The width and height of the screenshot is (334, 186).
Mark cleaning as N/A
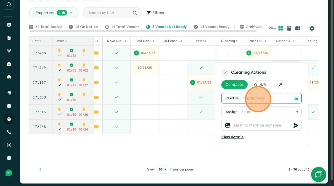pyautogui.click(x=261, y=84)
